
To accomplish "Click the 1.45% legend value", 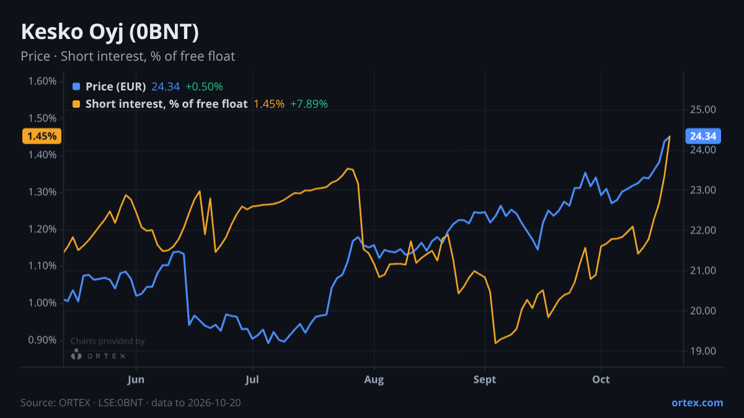I will tap(269, 104).
